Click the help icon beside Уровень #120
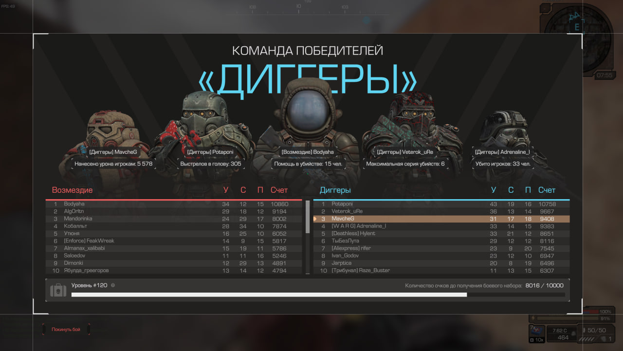 click(113, 285)
